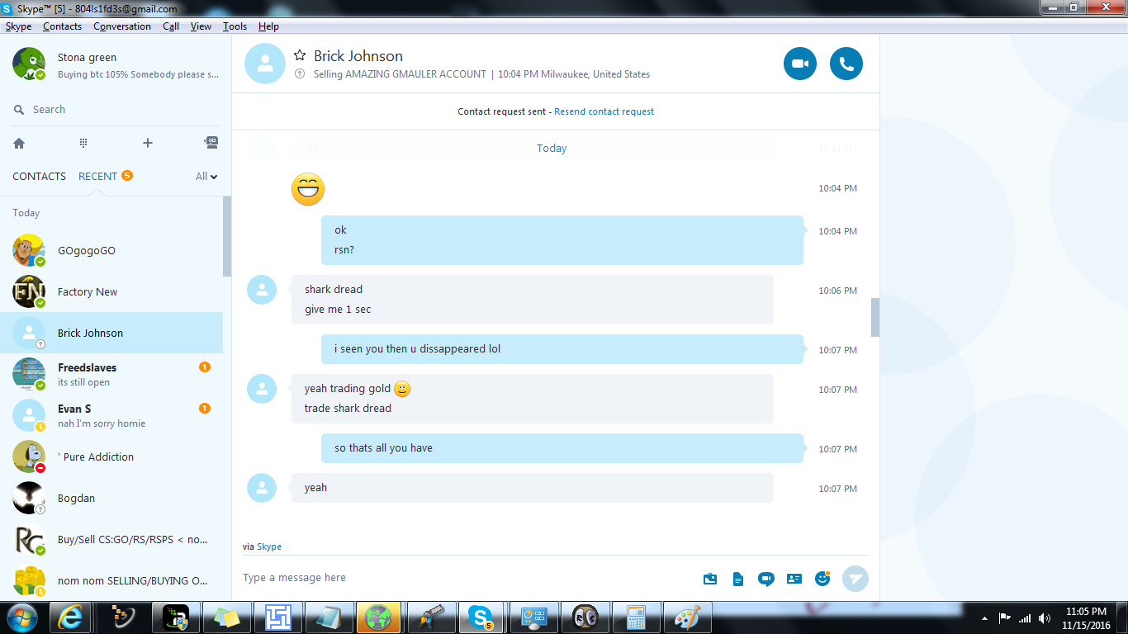Open the Call menu

[171, 26]
